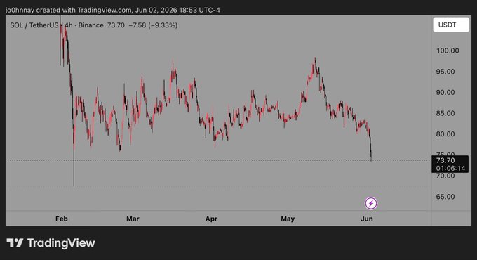Click the Jun label on time axis
The height and width of the screenshot is (260, 477).
pyautogui.click(x=367, y=219)
